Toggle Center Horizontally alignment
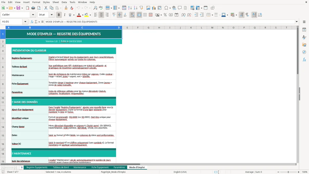 pyautogui.click(x=101, y=15)
